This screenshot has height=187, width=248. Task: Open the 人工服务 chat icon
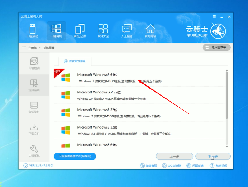coord(127,31)
